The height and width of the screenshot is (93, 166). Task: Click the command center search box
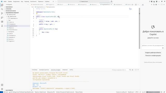pos(84,2)
